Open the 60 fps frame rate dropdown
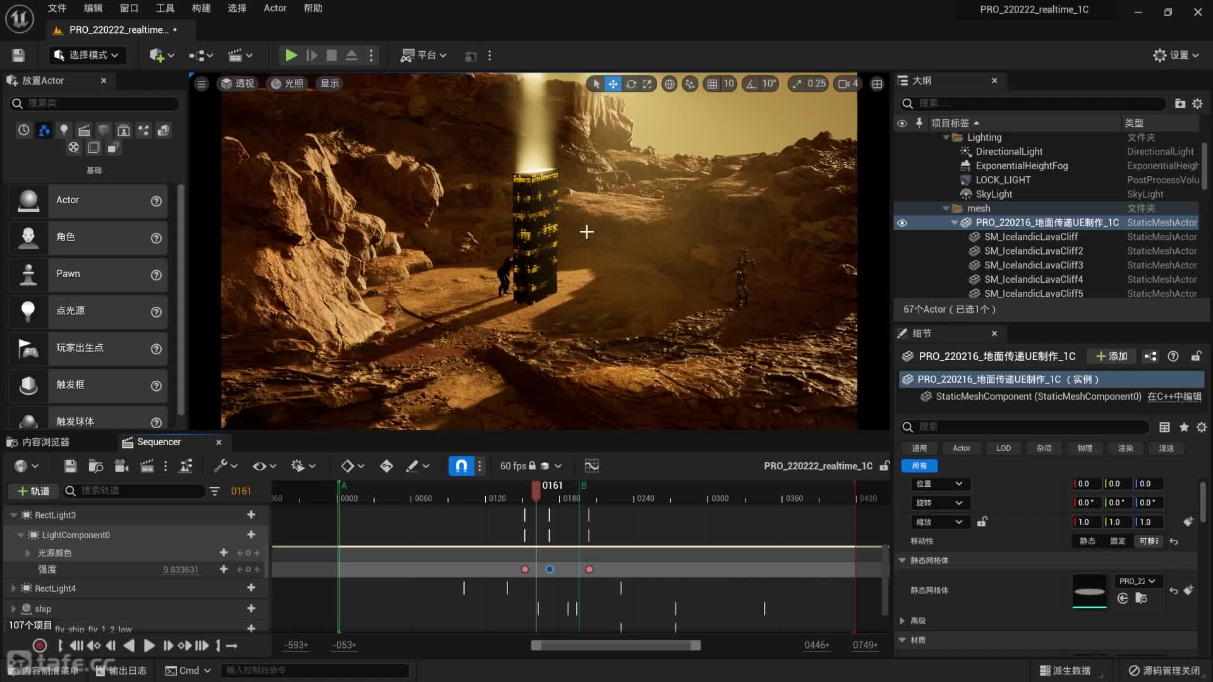Screen dimensions: 1213x682 point(531,466)
